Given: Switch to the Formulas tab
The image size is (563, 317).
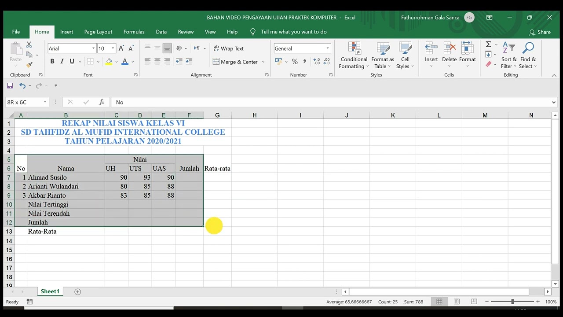Looking at the screenshot, I should click(x=134, y=32).
